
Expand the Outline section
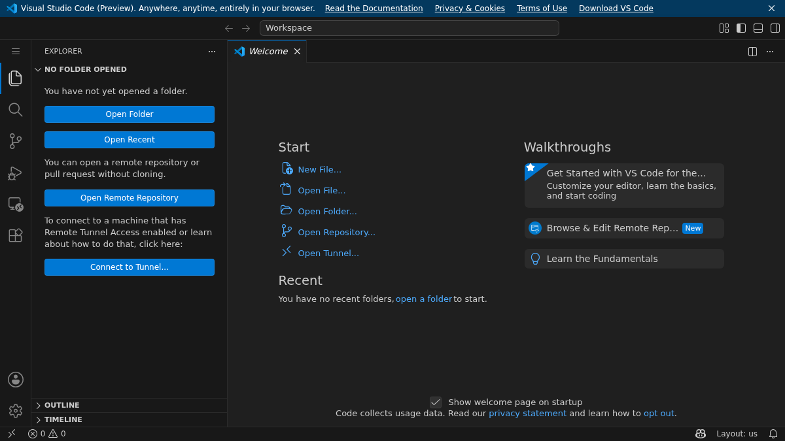tap(129, 405)
